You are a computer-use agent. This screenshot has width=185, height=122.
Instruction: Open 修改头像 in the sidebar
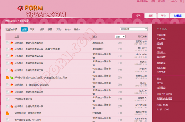tap(161, 35)
